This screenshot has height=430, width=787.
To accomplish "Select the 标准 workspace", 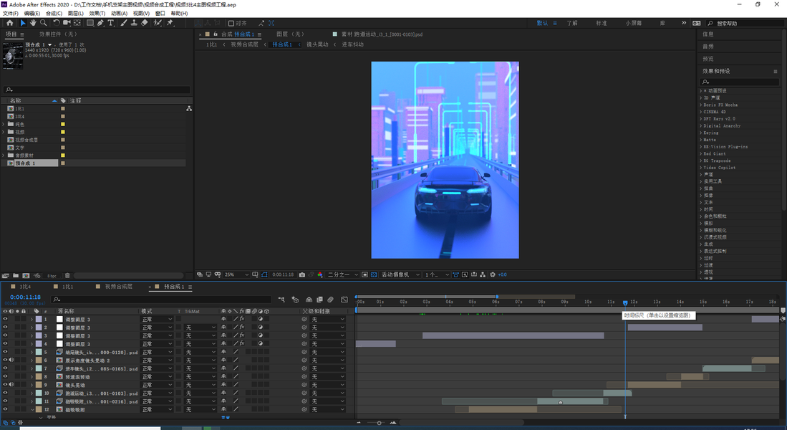I will (602, 23).
